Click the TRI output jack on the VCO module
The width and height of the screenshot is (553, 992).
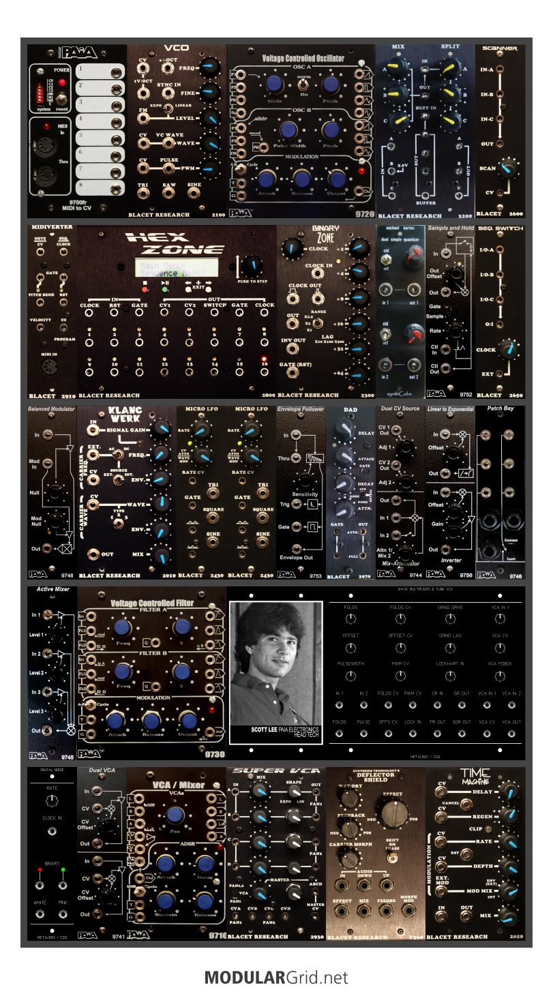(x=143, y=193)
